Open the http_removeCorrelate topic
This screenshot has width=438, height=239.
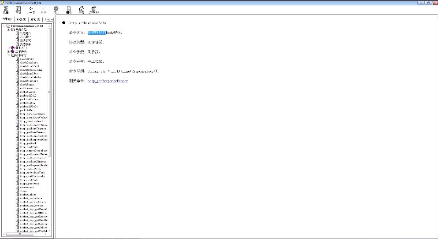click(x=33, y=150)
